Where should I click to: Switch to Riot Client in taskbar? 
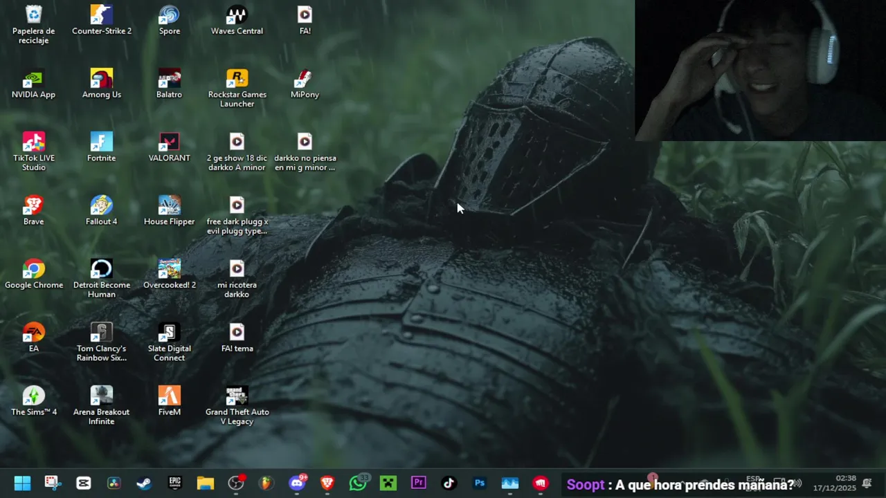point(541,483)
